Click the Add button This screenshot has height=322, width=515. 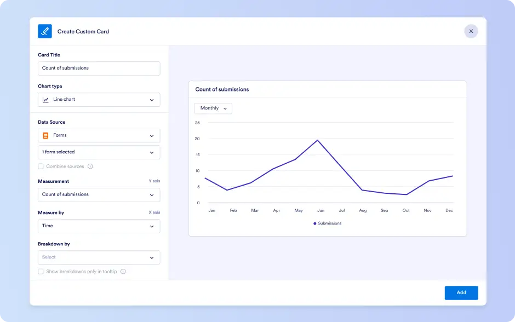pyautogui.click(x=461, y=293)
